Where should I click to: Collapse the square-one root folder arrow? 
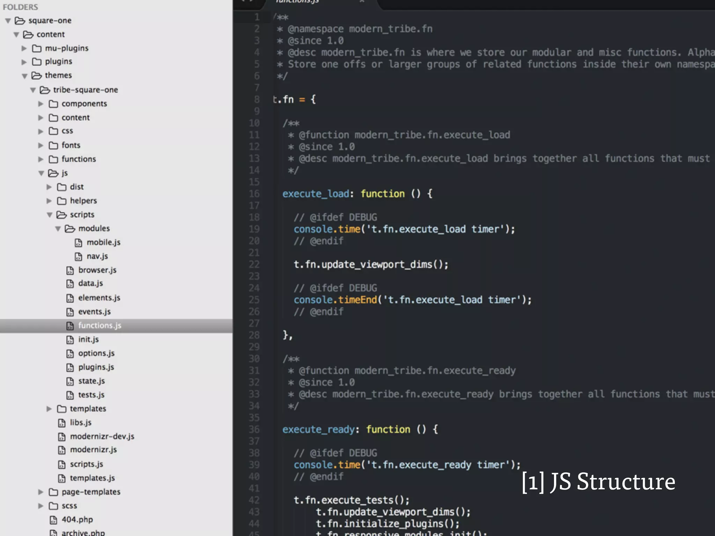click(x=8, y=21)
